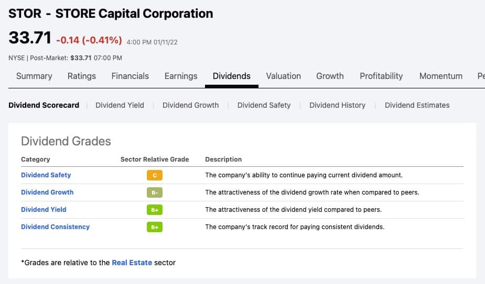Click the 4:00 PM 01/11/22 timestamp
This screenshot has width=485, height=284.
[152, 42]
